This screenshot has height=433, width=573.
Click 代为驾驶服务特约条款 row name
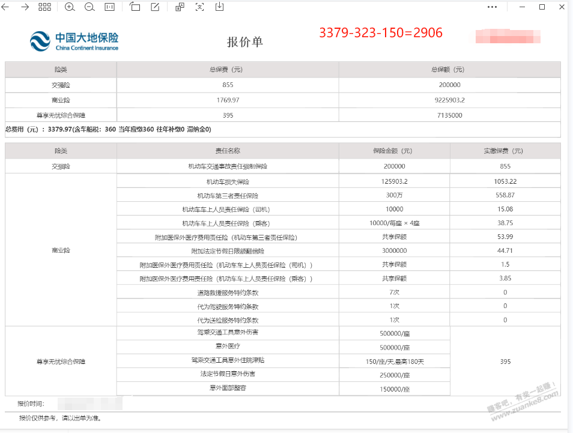pos(228,306)
